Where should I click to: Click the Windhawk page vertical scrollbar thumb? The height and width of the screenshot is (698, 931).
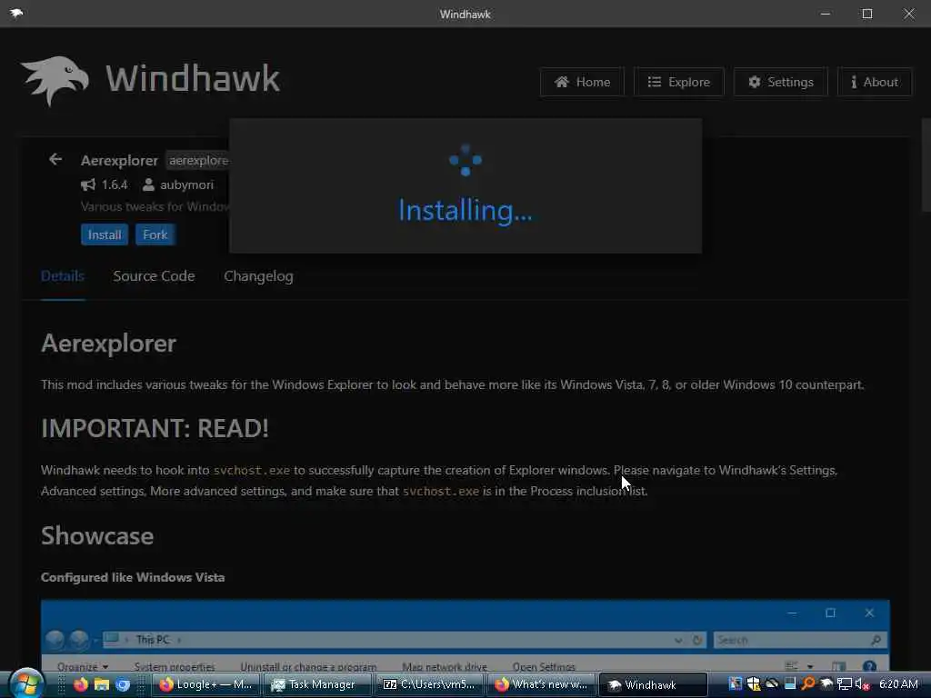(926, 165)
